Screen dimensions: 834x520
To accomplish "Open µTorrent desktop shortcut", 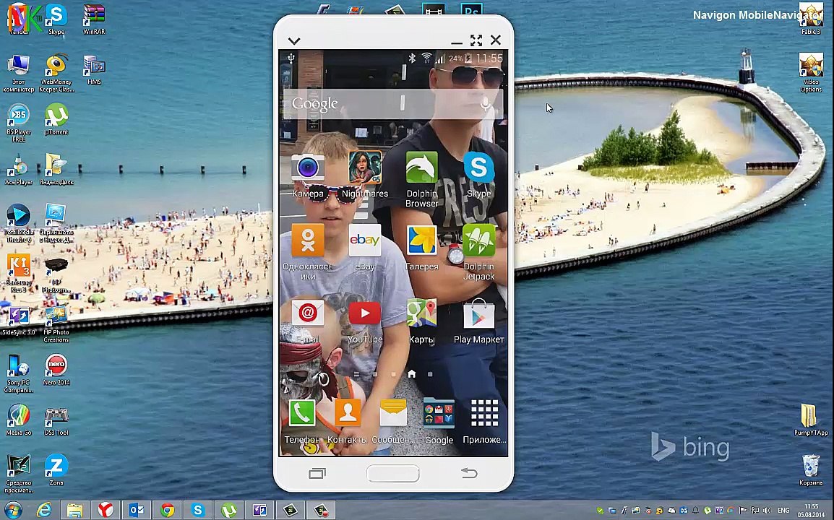I will [56, 119].
